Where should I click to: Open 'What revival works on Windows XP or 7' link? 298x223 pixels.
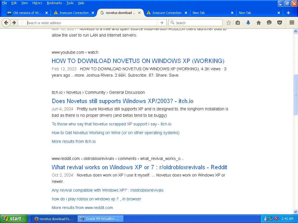[x=139, y=167]
